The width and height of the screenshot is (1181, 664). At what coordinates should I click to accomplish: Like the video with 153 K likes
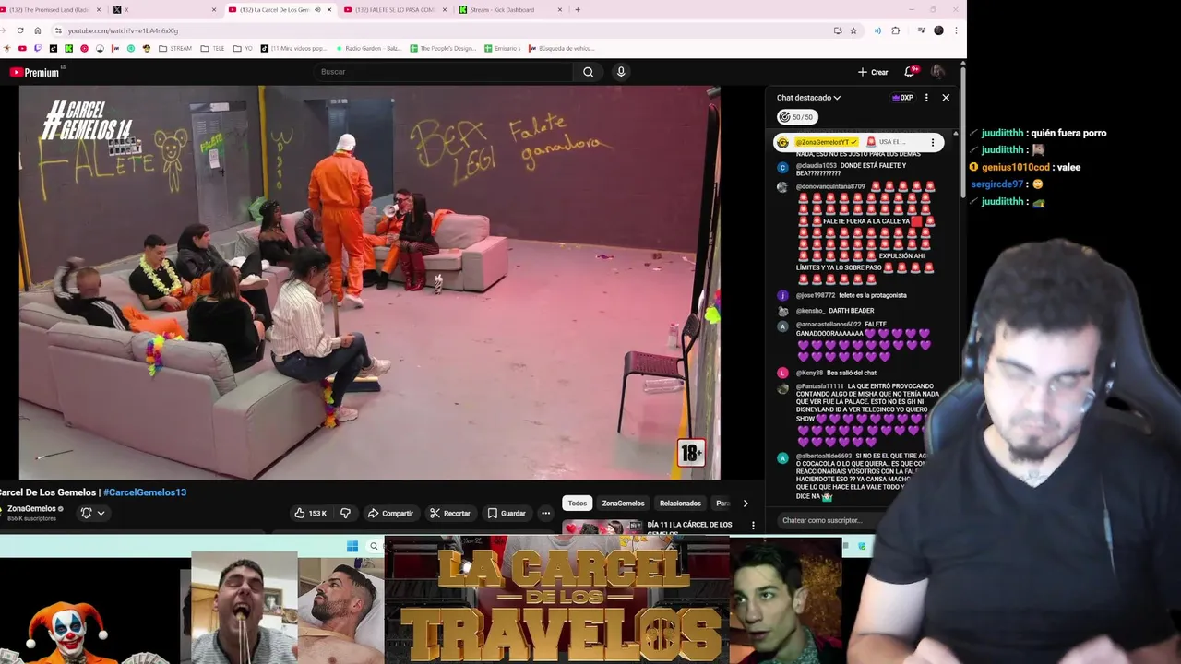point(311,513)
